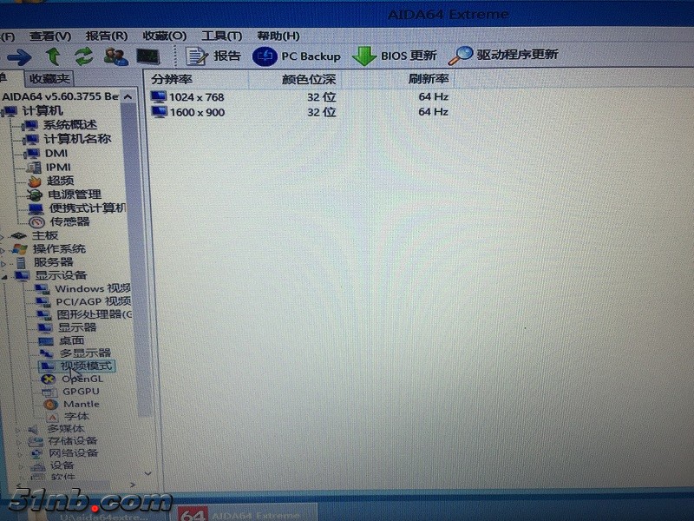Viewport: 694px width, 521px height.
Task: Open PCI/AGP 视频 in the tree
Action: (94, 301)
